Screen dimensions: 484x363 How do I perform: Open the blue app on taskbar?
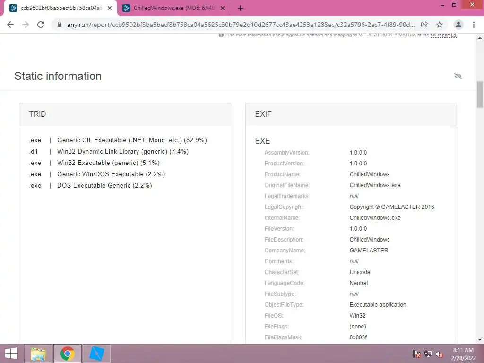click(x=96, y=354)
